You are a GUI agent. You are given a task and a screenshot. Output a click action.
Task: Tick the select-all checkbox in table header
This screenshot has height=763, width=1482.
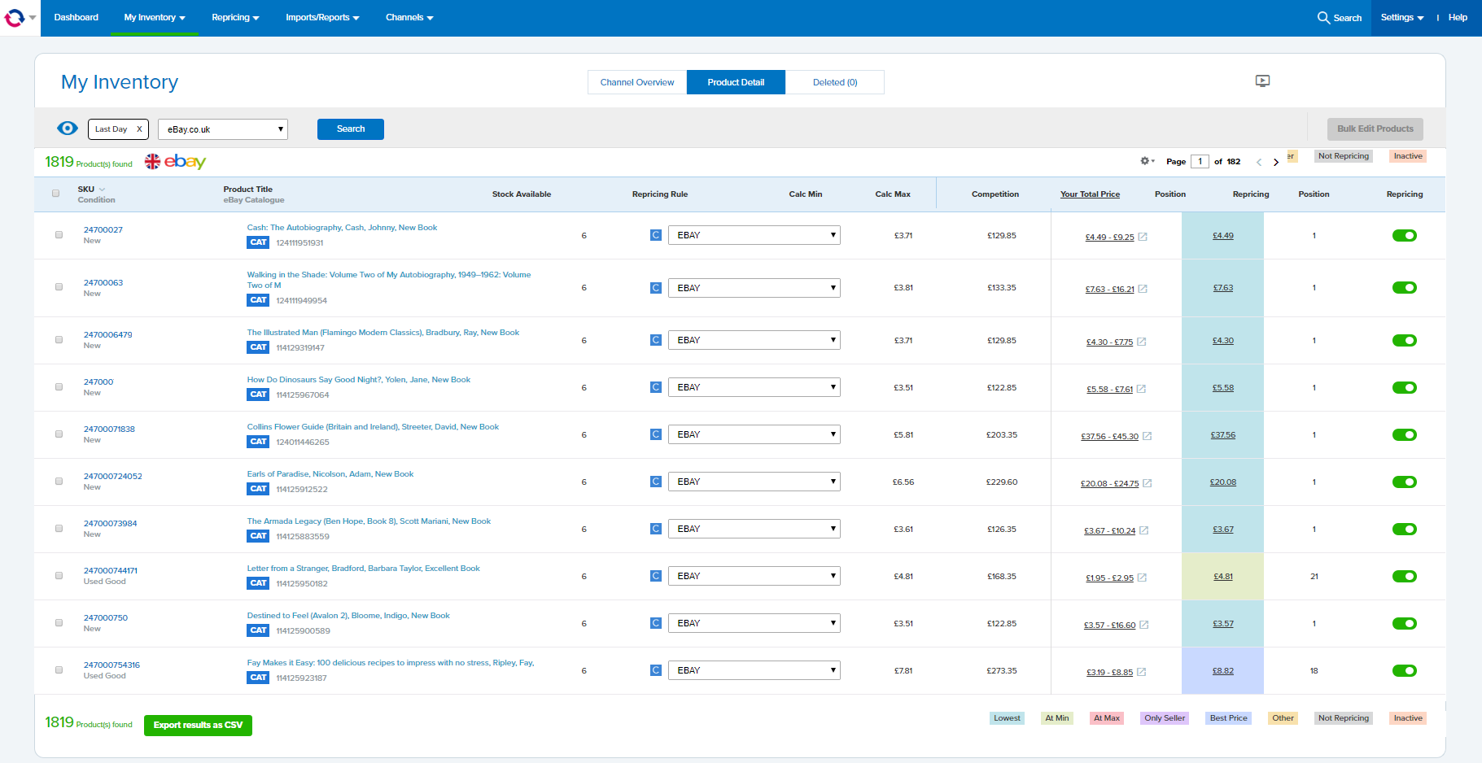tap(56, 194)
